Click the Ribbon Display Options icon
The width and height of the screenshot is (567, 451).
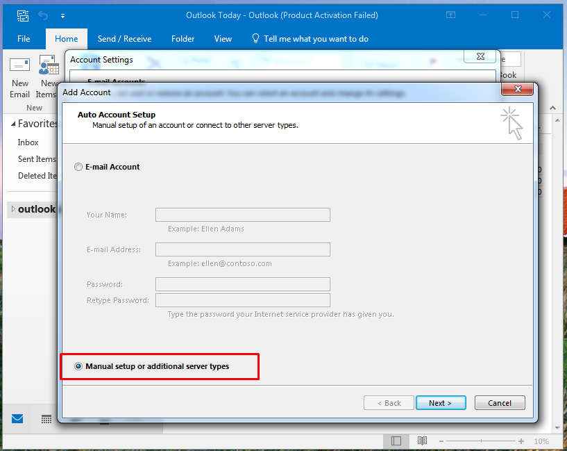[x=450, y=15]
